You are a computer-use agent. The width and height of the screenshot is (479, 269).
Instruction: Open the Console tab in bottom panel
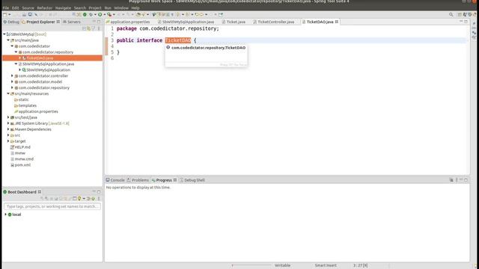click(x=115, y=180)
